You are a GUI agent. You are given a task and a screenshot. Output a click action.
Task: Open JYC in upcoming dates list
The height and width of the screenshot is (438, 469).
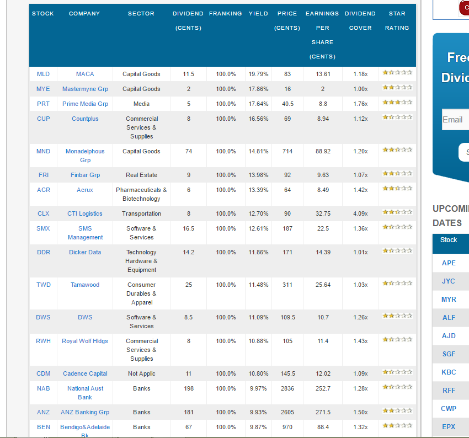(449, 281)
